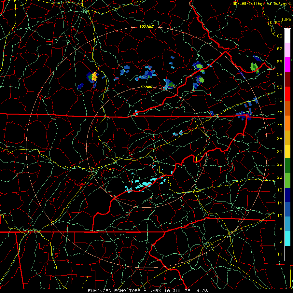Click the navy blue legend swatch

coord(287,195)
